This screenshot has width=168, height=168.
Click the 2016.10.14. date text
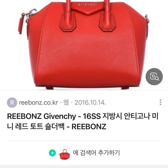pos(90,102)
